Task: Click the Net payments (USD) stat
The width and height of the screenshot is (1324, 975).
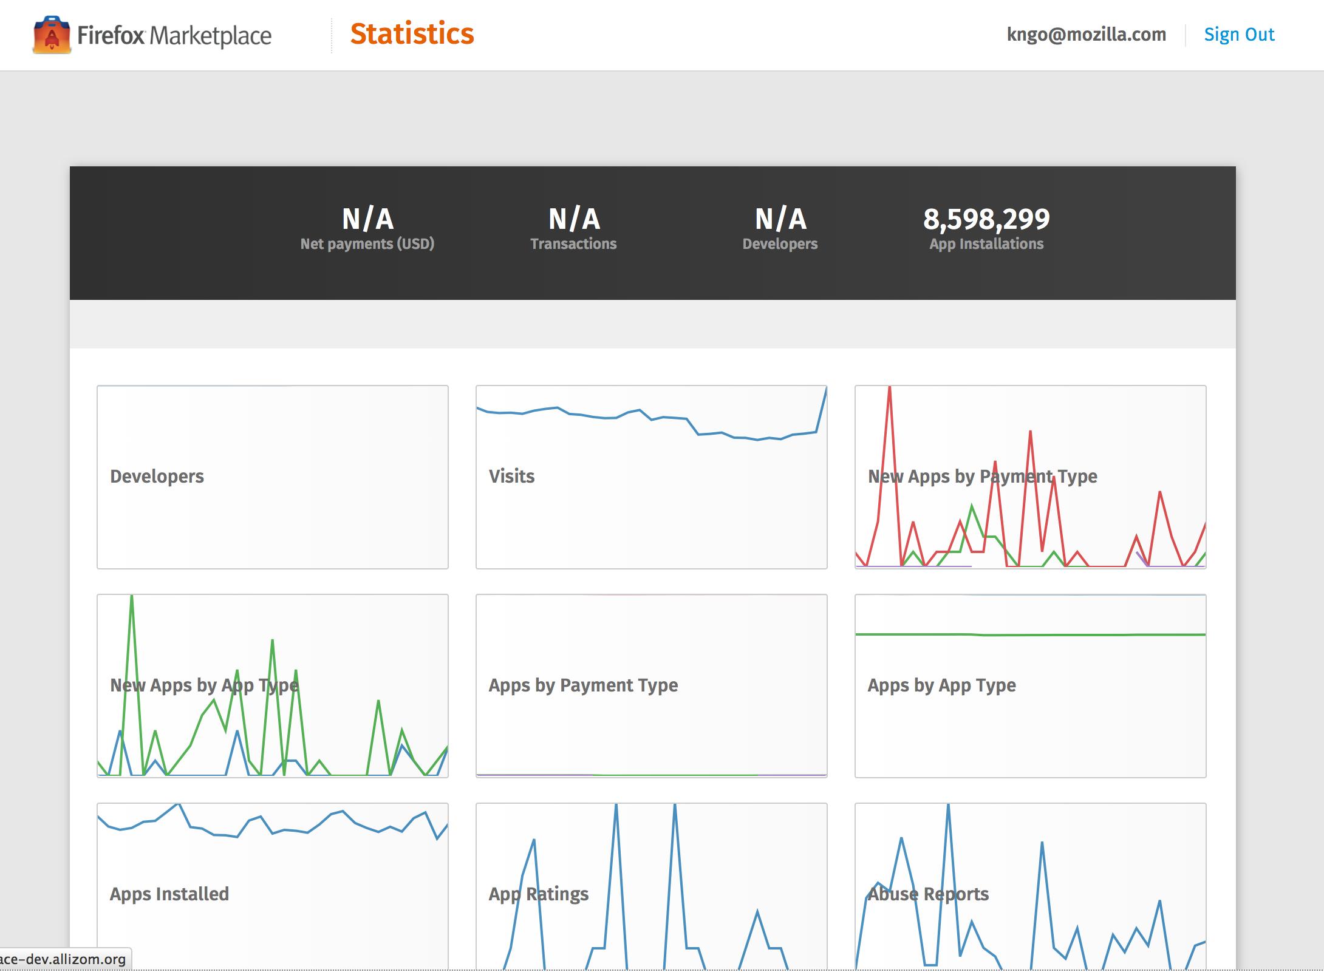Action: [367, 243]
